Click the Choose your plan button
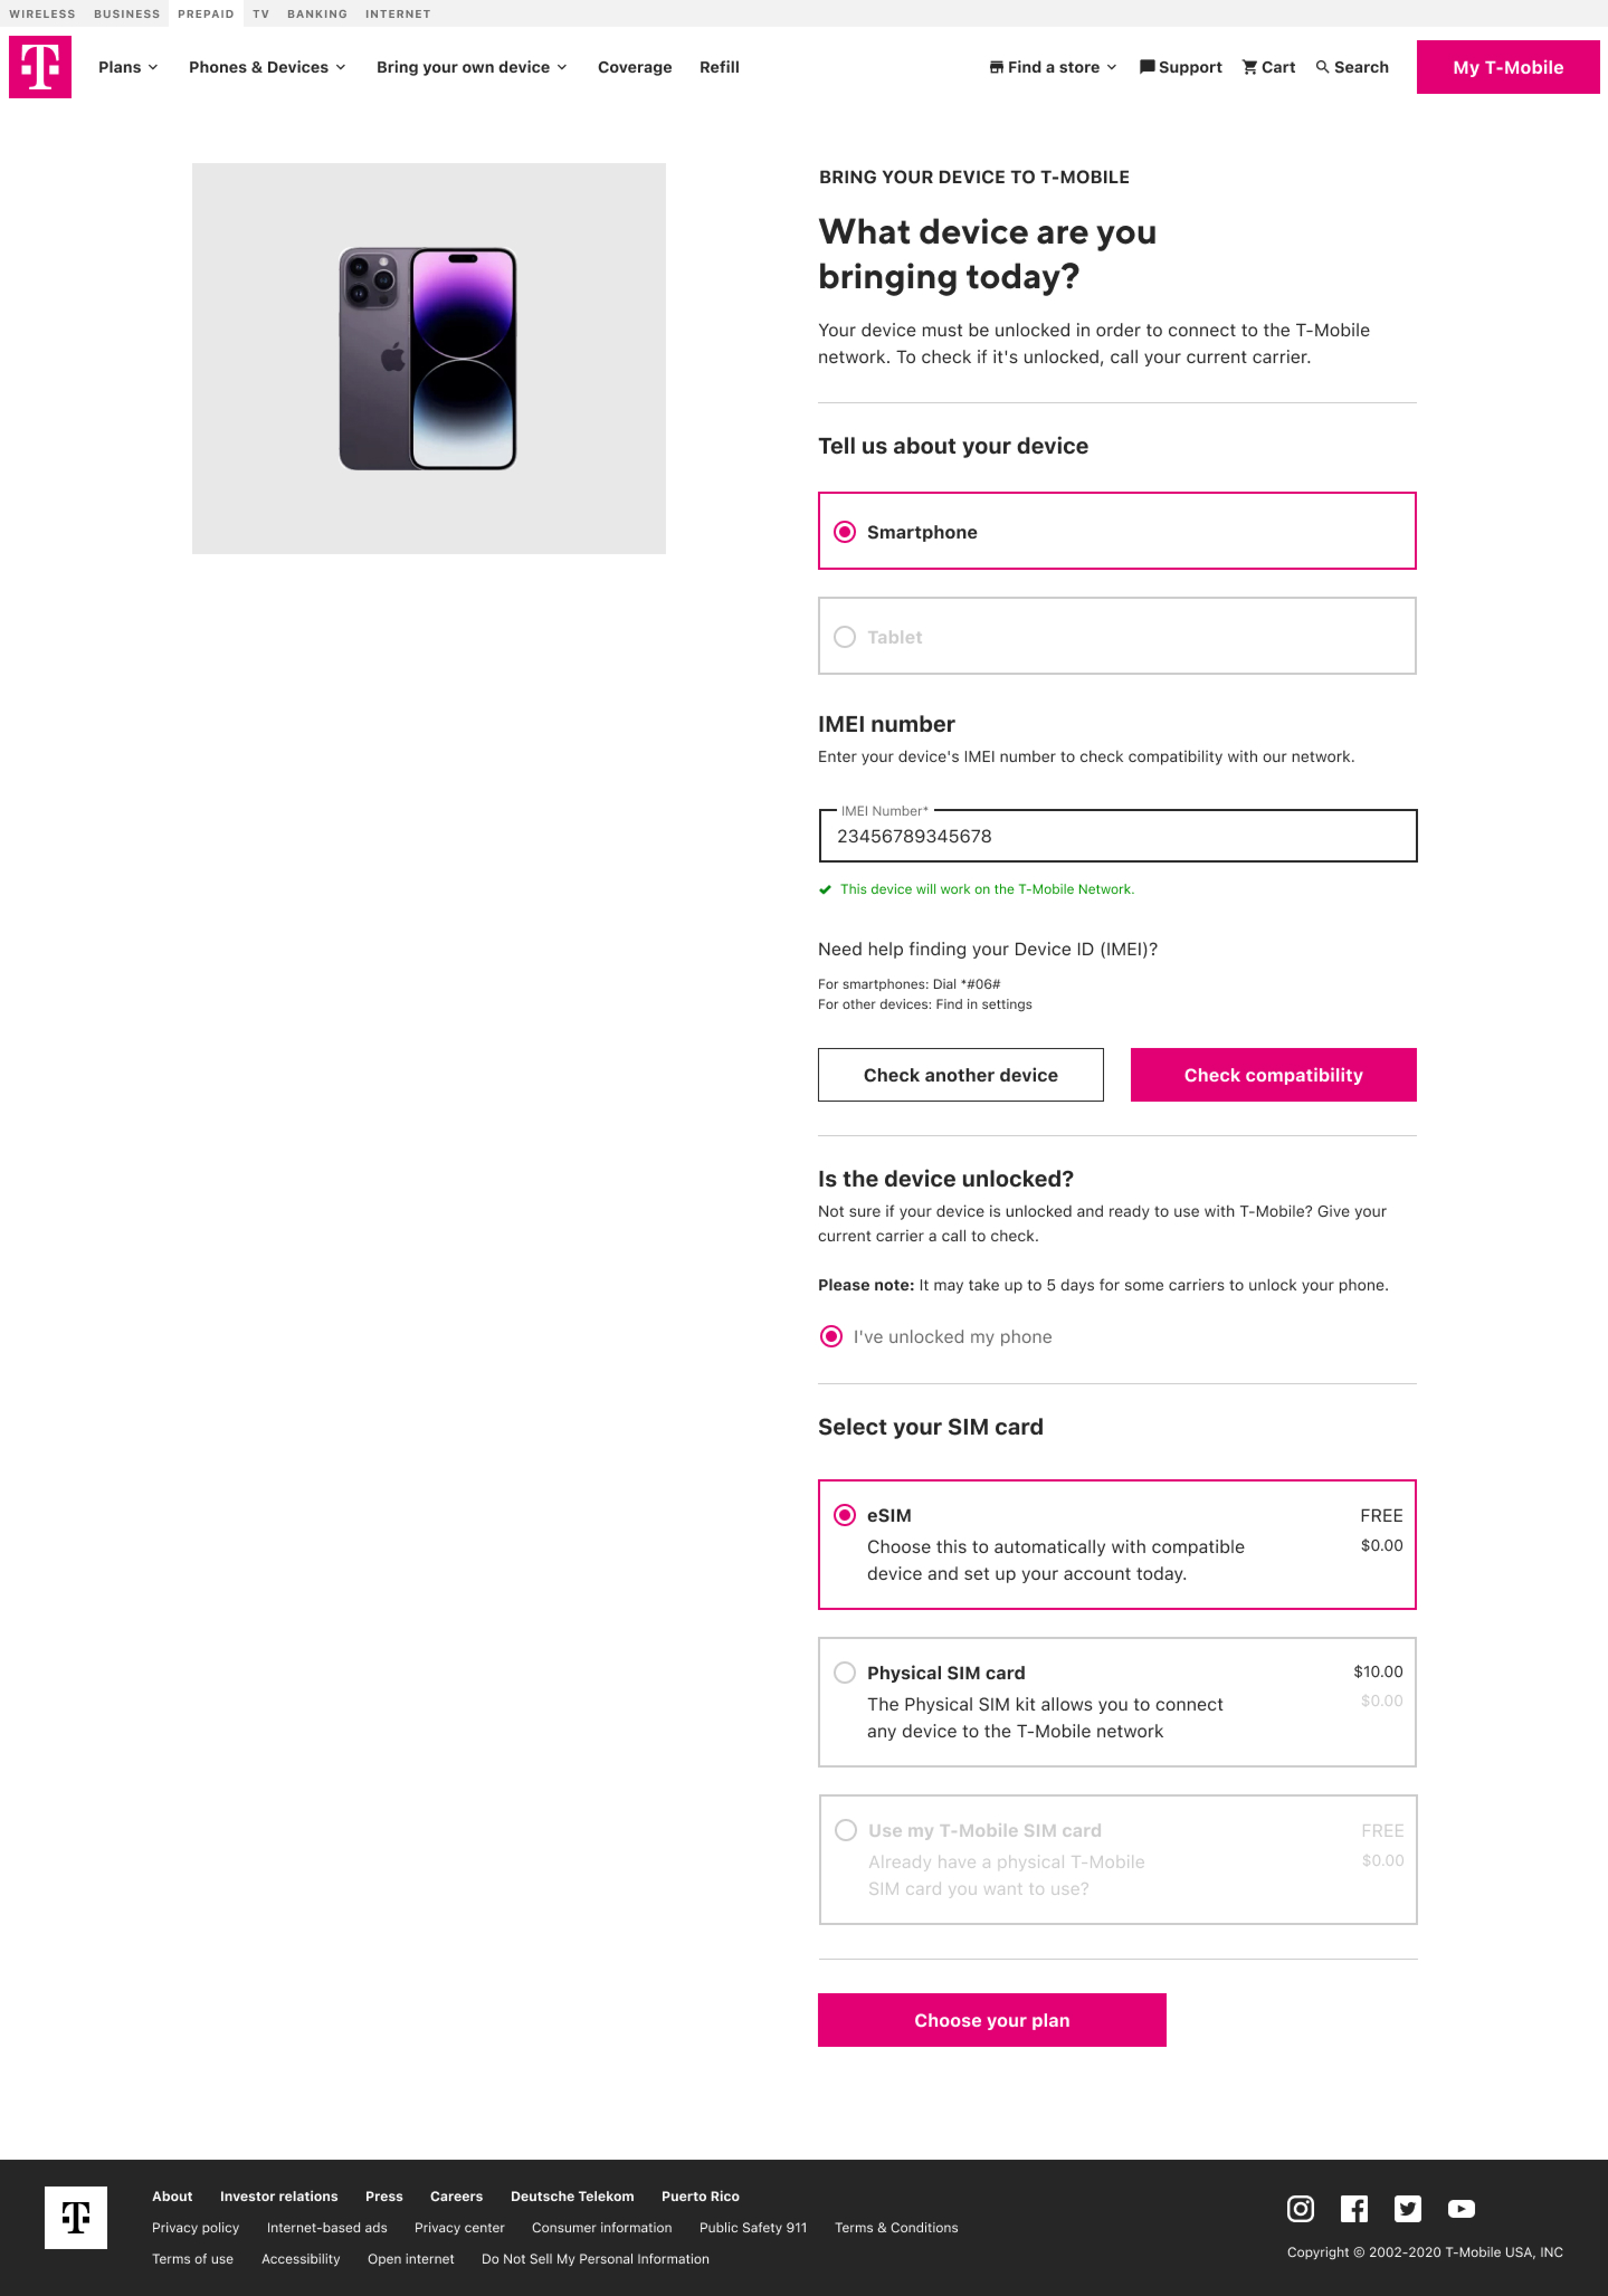This screenshot has height=2296, width=1608. pos(991,2020)
